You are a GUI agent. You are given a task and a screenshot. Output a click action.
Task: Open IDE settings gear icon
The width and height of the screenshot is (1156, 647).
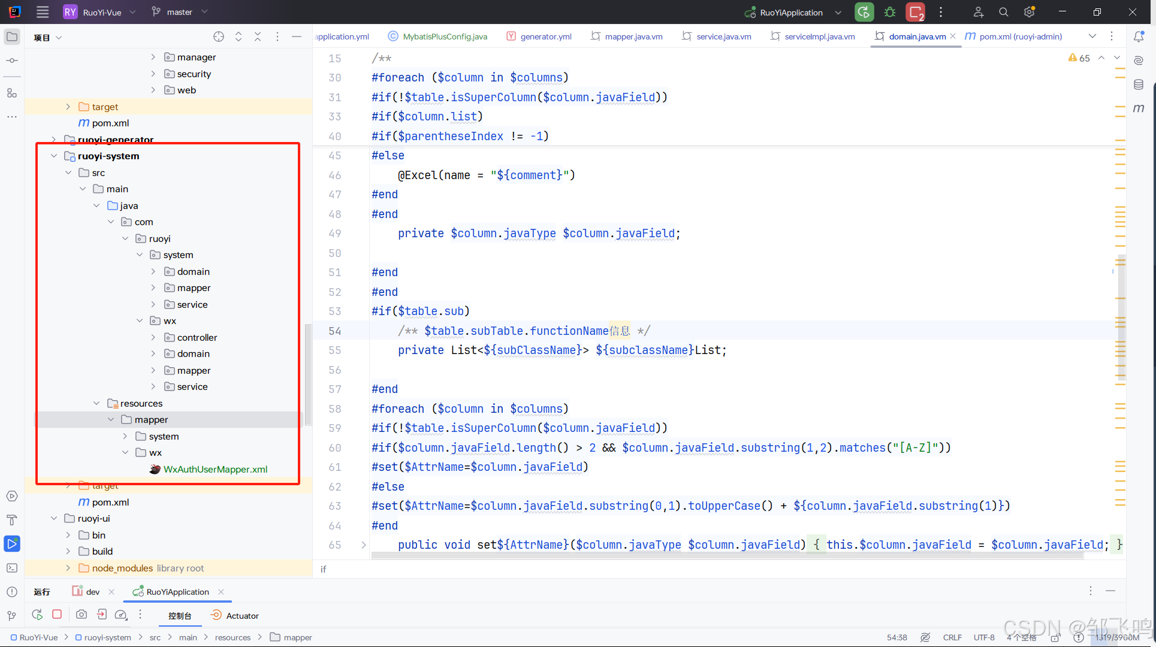1030,12
